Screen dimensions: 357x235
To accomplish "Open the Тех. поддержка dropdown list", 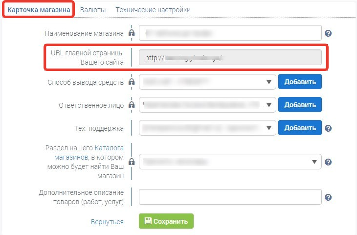I will pos(207,128).
